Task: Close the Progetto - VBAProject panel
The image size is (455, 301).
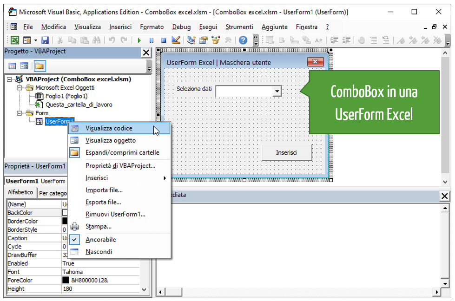Action: click(146, 52)
